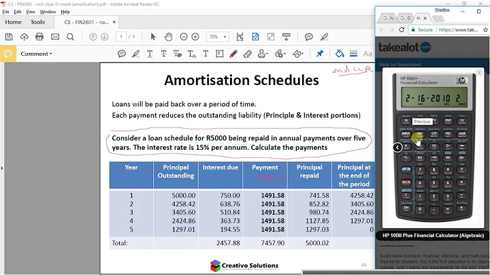Close the calculator image popup
The image size is (490, 275).
(479, 73)
